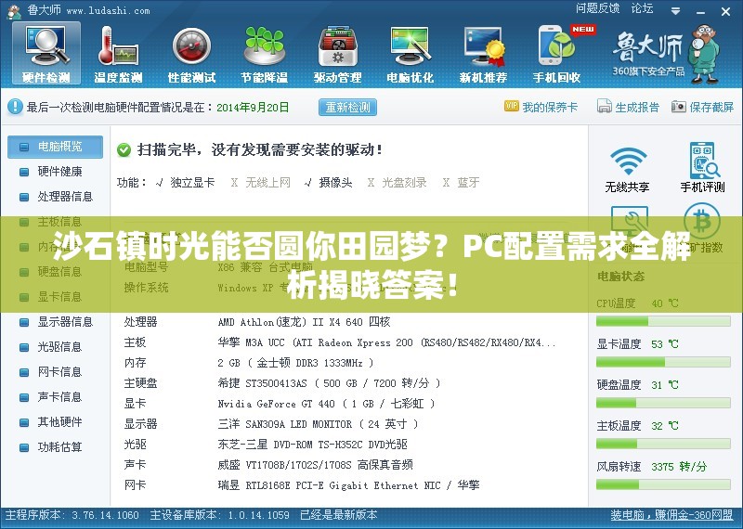Click the 东芝-三星 DVD-ROM optical drive entry
The height and width of the screenshot is (529, 743).
[313, 445]
